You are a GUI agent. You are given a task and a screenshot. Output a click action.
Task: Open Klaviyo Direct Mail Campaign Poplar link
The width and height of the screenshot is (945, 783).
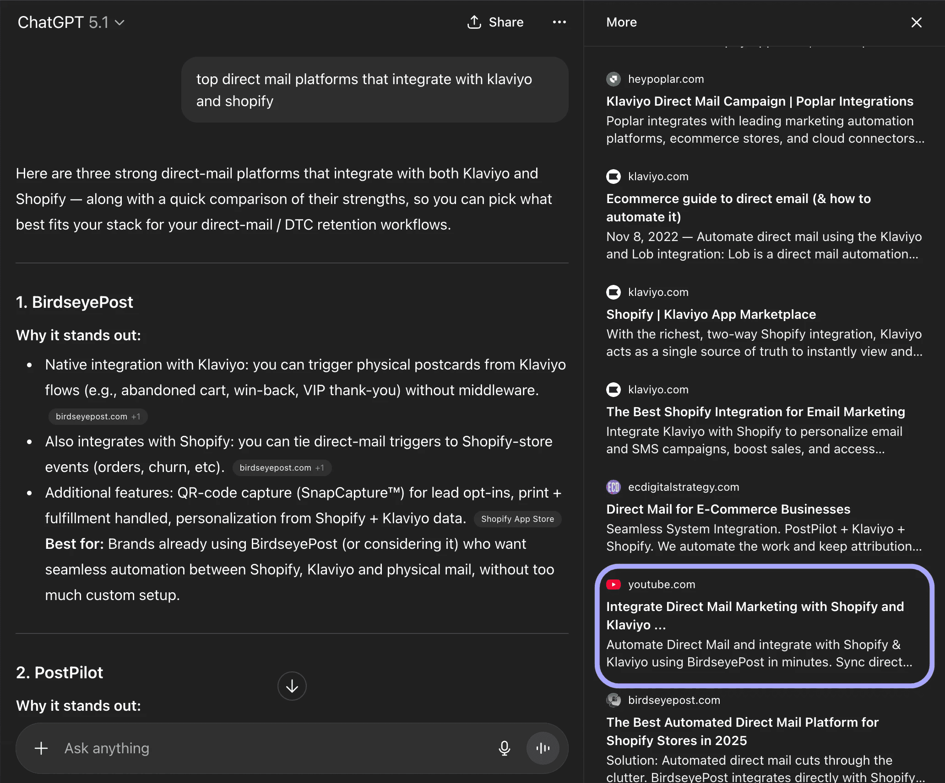tap(760, 101)
